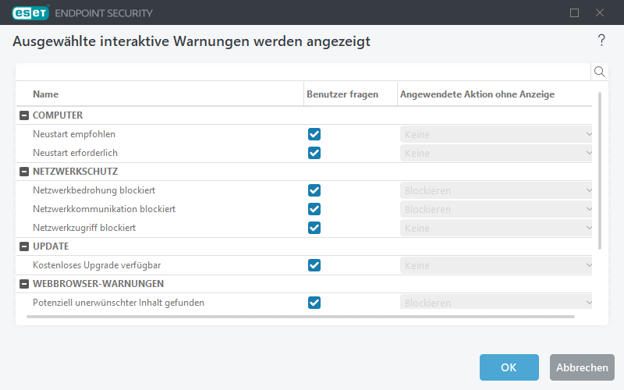Uncheck Benutzer fragen for Neustart empfohlen

coord(314,134)
